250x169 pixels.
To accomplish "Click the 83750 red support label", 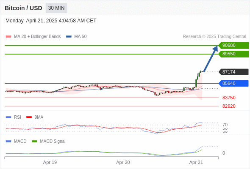I will pos(229,98).
